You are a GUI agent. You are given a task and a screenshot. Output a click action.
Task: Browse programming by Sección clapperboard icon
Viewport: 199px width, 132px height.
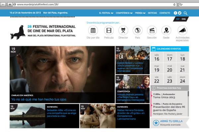pyautogui.click(x=152, y=30)
